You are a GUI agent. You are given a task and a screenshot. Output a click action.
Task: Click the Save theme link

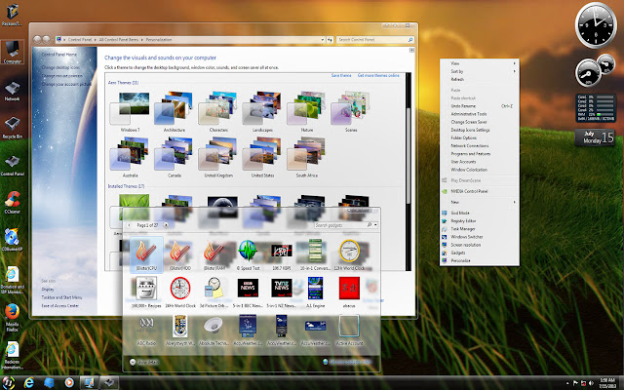pos(341,75)
